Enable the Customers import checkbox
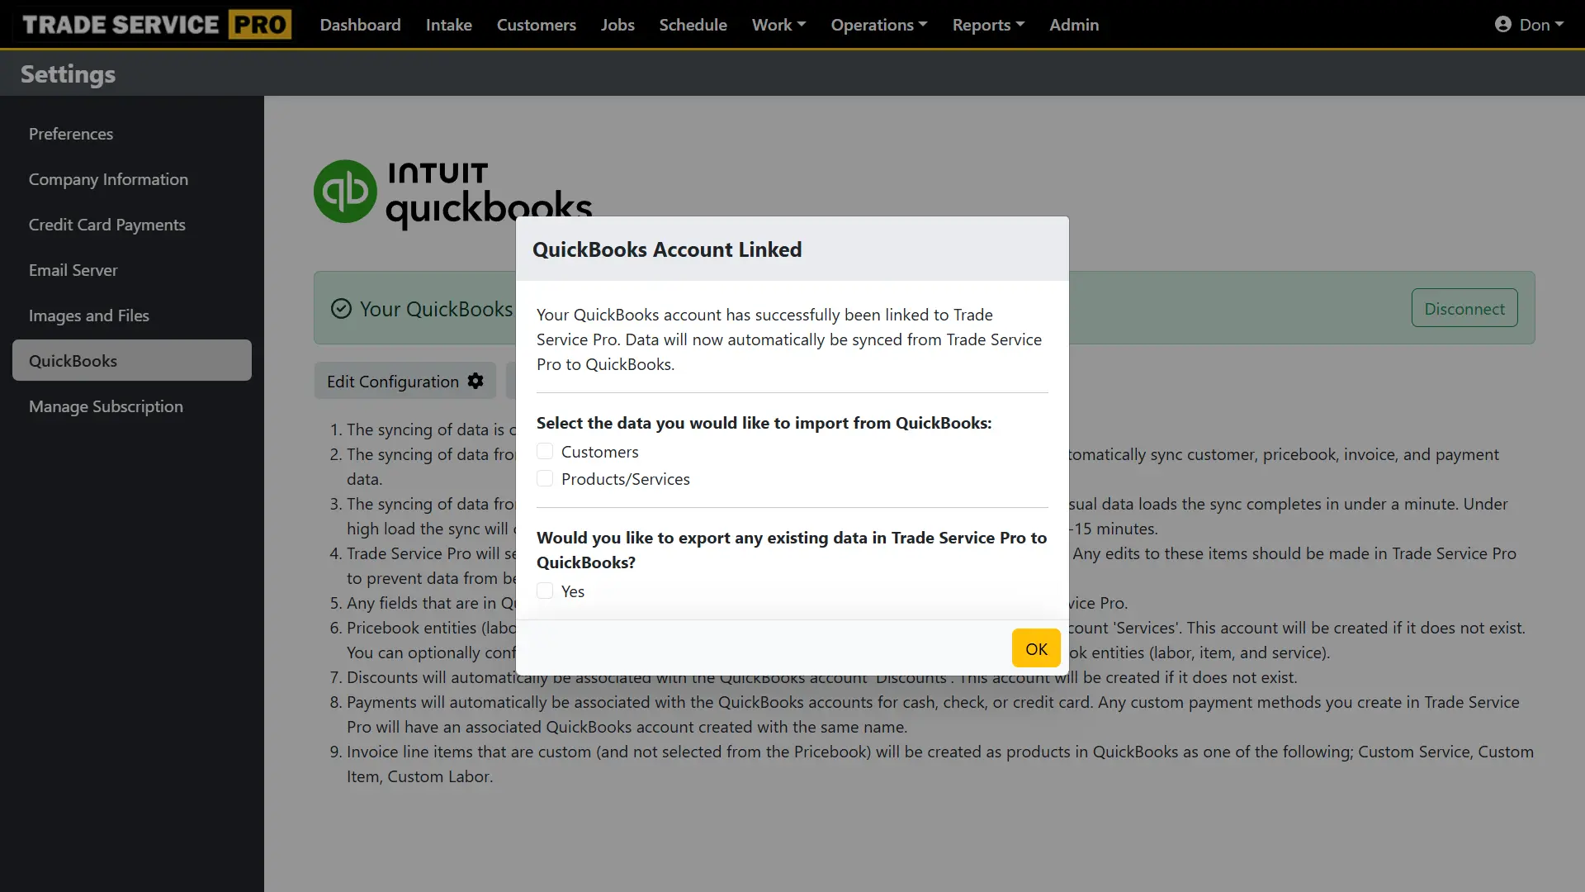This screenshot has width=1585, height=892. pyautogui.click(x=545, y=451)
